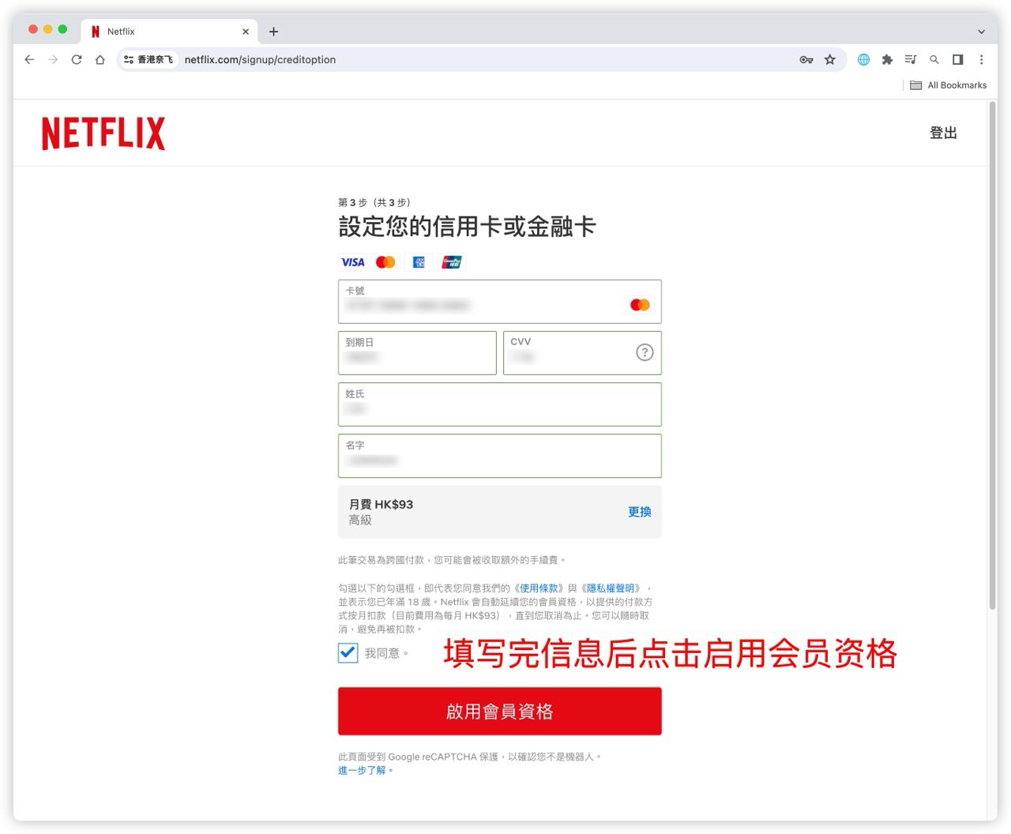Click 更換 to change plan

pos(640,512)
